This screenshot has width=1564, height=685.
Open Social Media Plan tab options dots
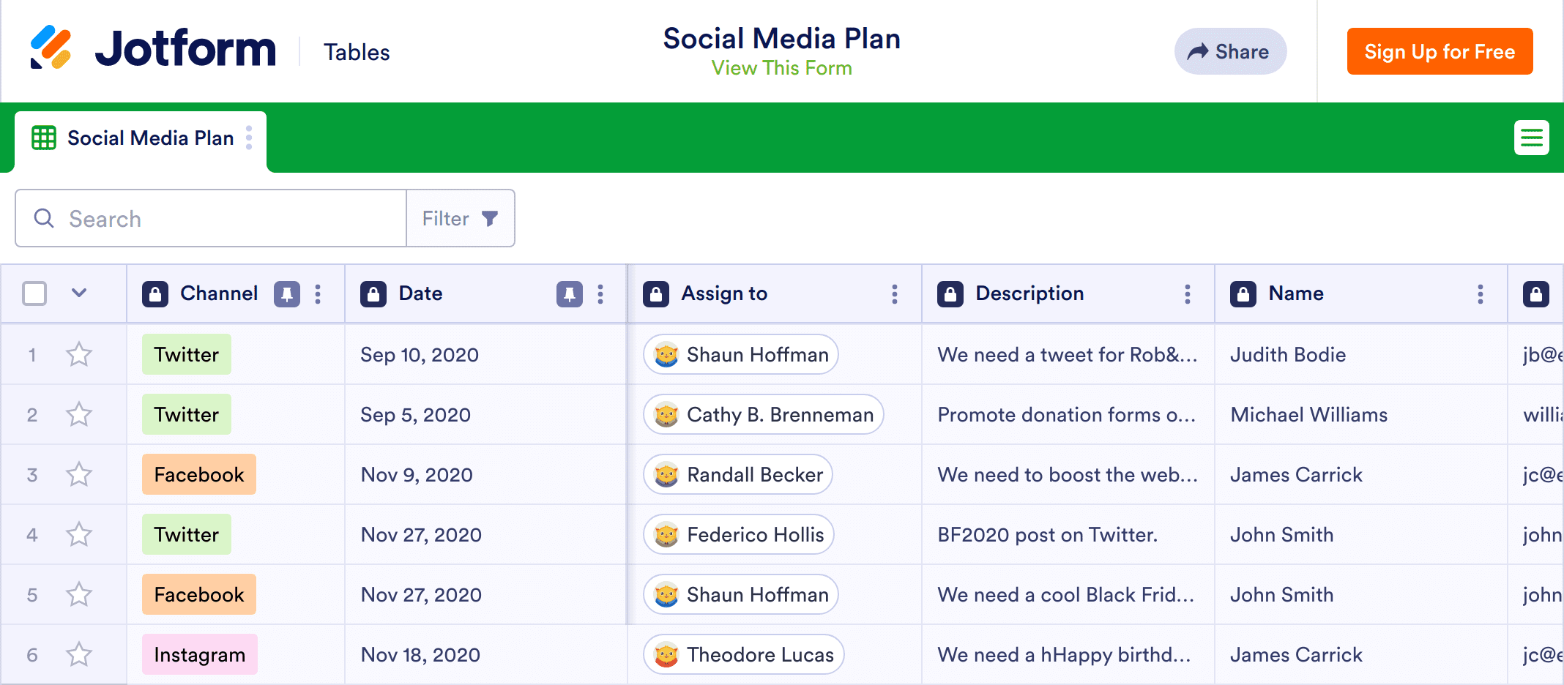(x=249, y=138)
